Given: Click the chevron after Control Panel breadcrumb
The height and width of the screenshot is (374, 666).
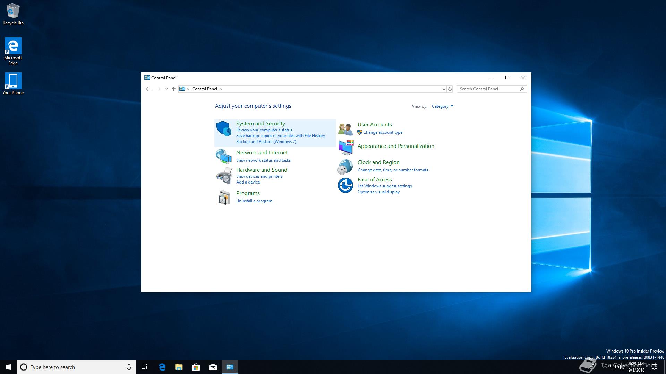Looking at the screenshot, I should tap(221, 89).
